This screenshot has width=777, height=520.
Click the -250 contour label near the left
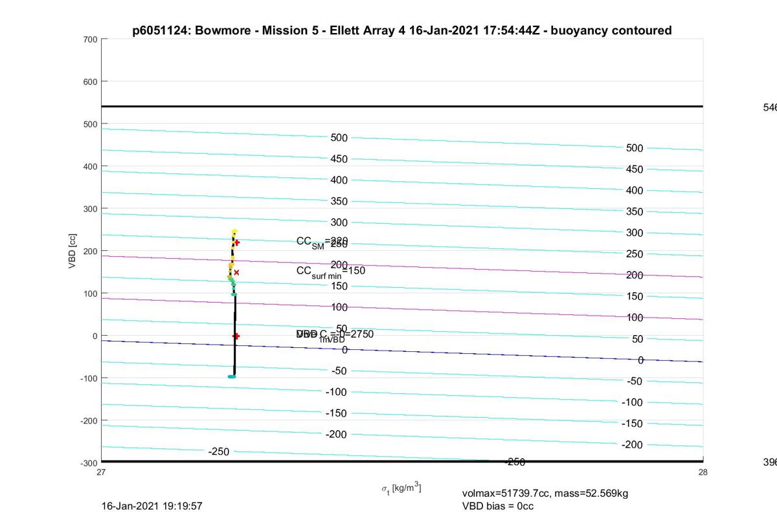219,451
